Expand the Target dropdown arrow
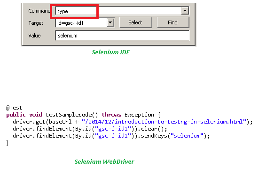Image resolution: width=266 pixels, height=183 pixels. point(110,22)
